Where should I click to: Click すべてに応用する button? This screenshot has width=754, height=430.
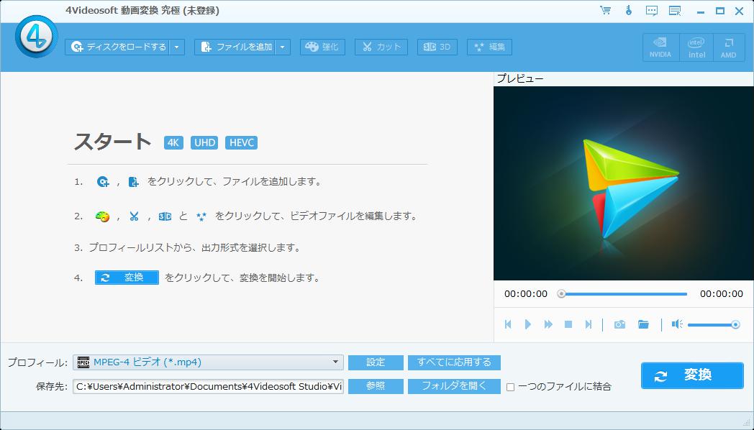pos(454,362)
